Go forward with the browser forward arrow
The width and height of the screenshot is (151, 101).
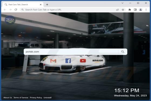pyautogui.click(x=11, y=10)
